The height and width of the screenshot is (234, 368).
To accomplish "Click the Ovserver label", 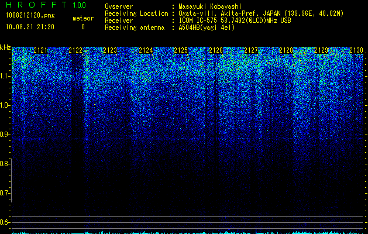I will (119, 6).
